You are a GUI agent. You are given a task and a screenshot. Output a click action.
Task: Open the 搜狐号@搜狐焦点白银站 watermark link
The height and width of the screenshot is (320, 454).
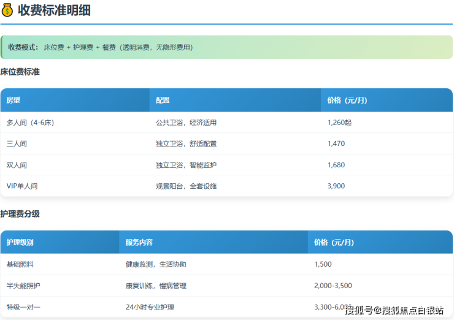click(x=394, y=310)
